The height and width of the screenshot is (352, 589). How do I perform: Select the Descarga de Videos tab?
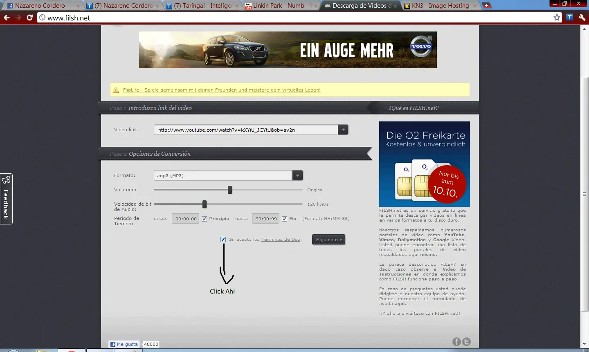click(361, 6)
